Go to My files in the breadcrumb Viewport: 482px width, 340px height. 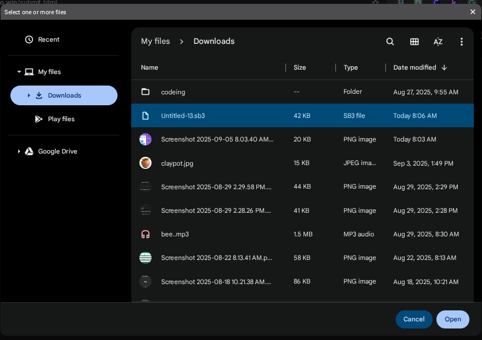155,41
